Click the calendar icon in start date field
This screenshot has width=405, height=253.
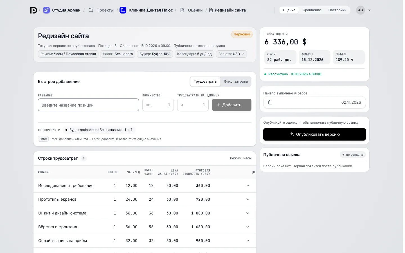pos(270,102)
